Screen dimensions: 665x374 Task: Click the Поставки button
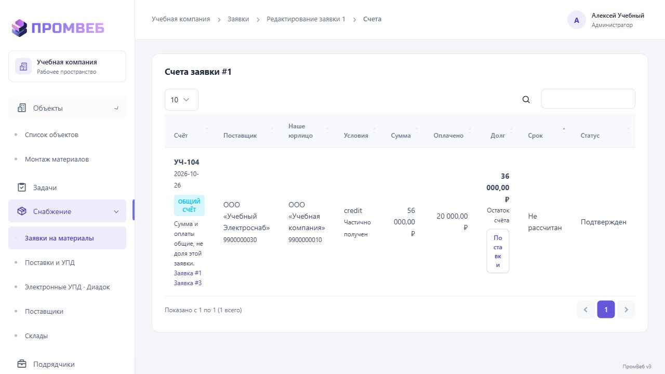click(498, 251)
